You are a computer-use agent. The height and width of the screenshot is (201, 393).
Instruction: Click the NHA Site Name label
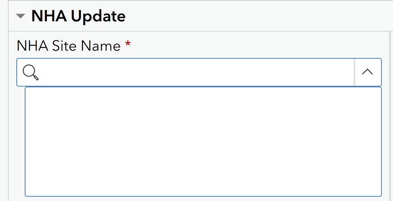click(68, 46)
